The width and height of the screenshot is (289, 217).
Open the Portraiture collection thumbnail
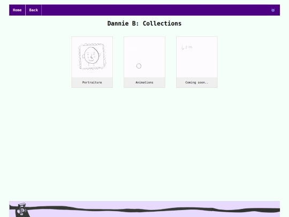click(92, 57)
